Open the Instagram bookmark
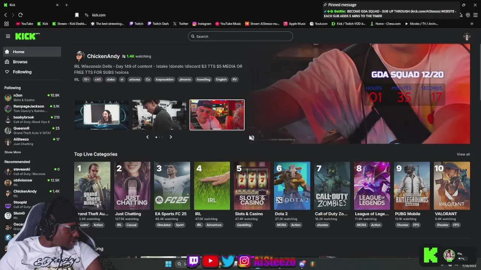The height and width of the screenshot is (270, 481). (202, 24)
